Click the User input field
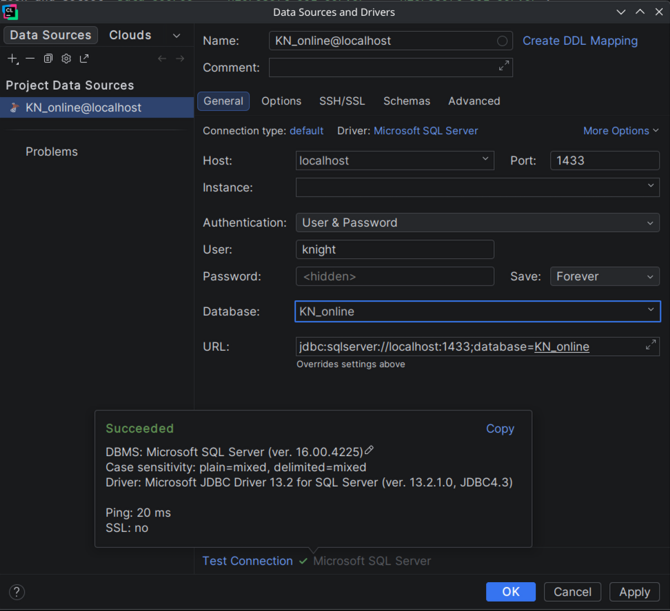 [394, 249]
